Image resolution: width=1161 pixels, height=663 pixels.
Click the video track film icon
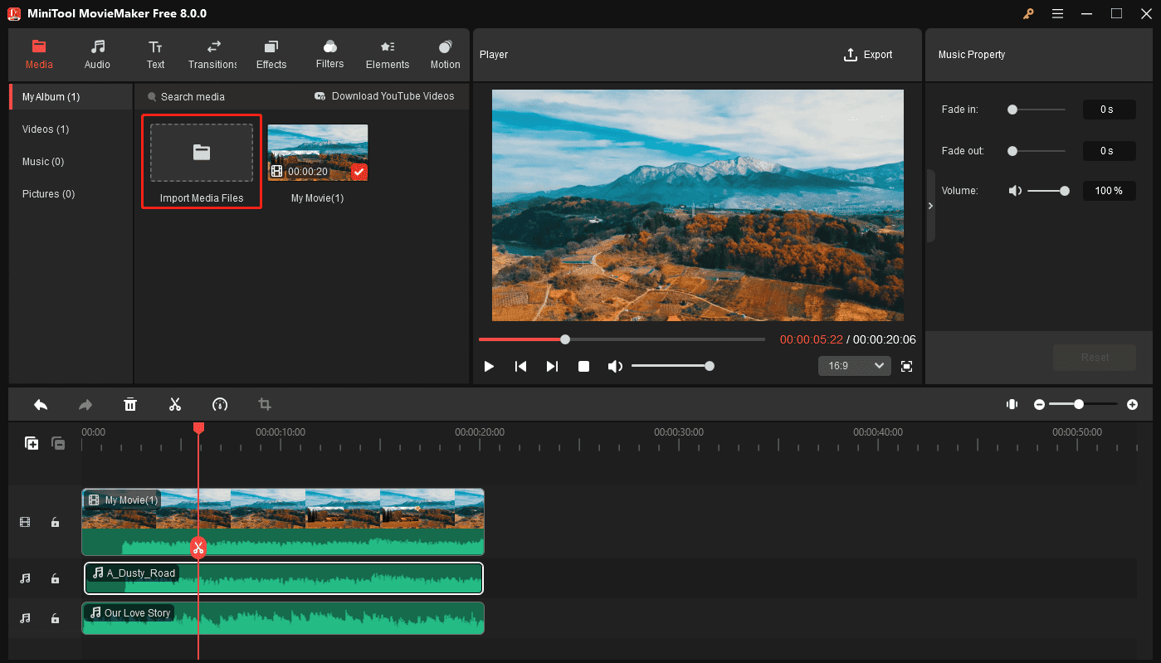pos(25,523)
